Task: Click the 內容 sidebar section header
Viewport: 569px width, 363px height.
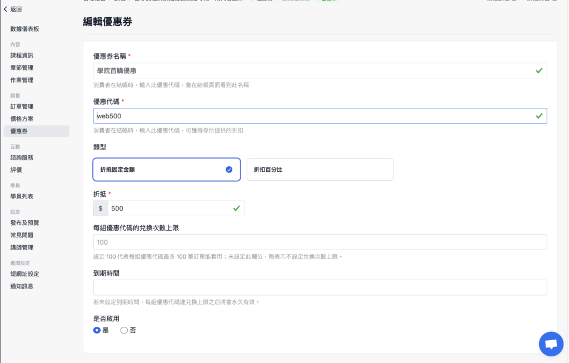Action: (15, 44)
